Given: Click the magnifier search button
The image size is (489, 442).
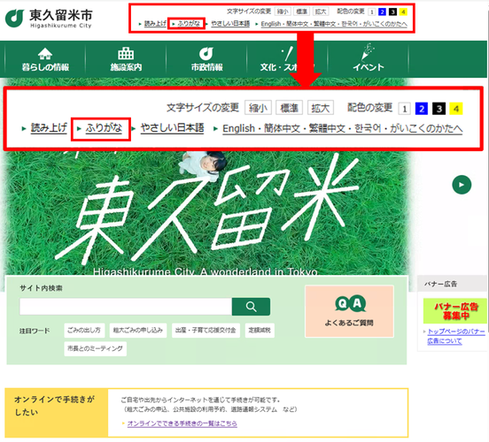Looking at the screenshot, I should pos(251,307).
